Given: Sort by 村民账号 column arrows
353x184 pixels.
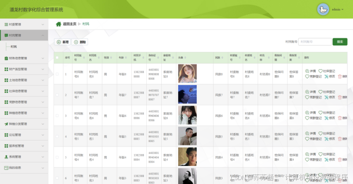Looking at the screenshot, I should (x=84, y=57).
